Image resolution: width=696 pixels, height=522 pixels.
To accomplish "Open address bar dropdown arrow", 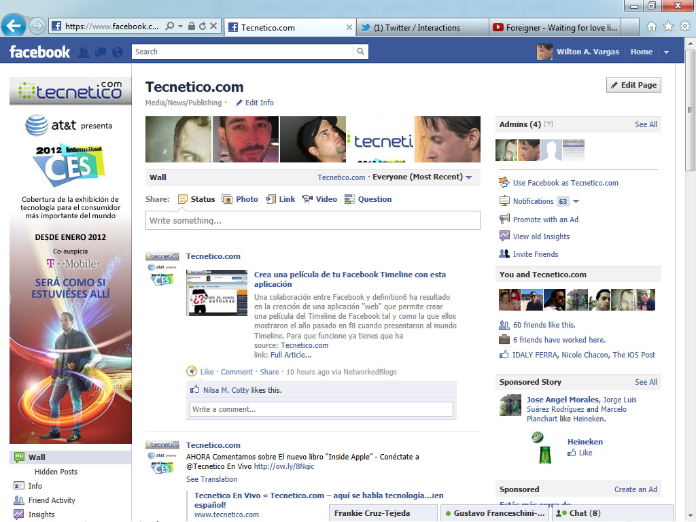I will click(180, 27).
